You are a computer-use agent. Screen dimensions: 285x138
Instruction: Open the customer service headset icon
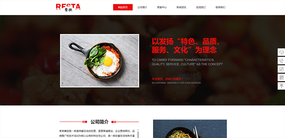[x=281, y=52]
